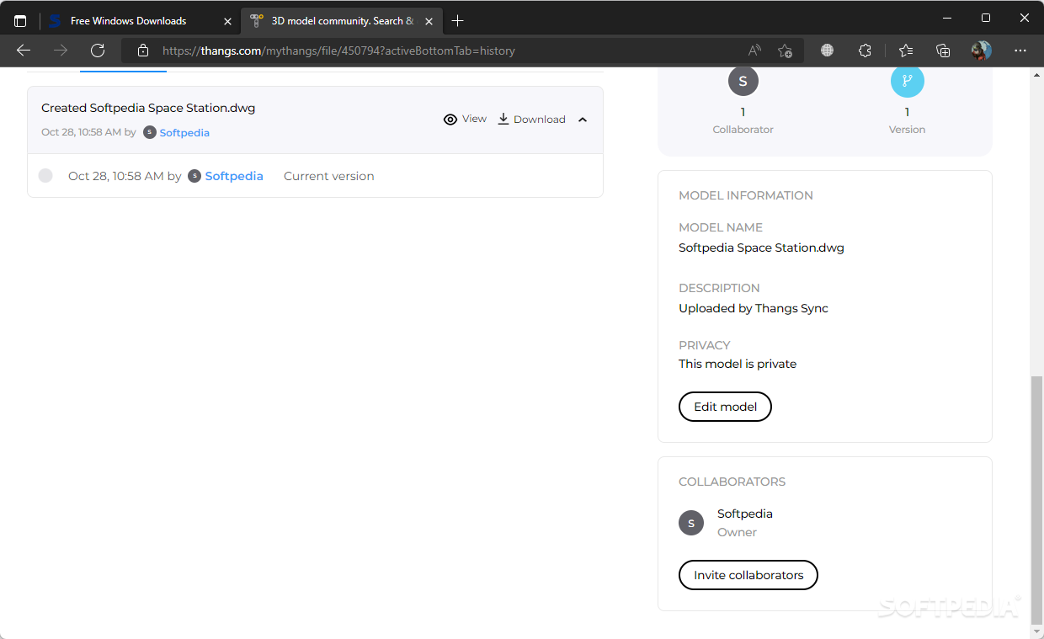Click the 'Current version' label
This screenshot has width=1044, height=639.
pos(329,176)
